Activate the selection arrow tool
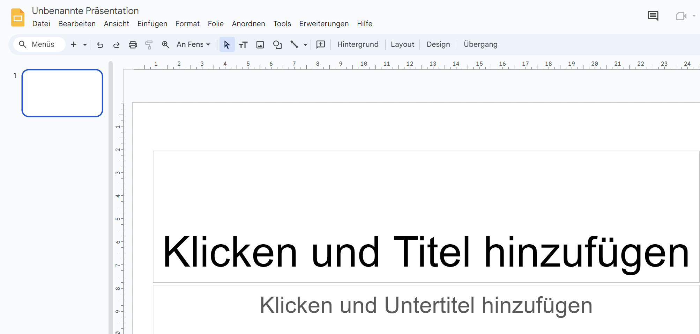 [227, 45]
